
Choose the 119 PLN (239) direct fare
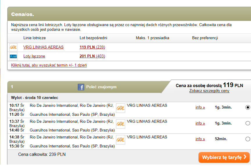coord(92,47)
